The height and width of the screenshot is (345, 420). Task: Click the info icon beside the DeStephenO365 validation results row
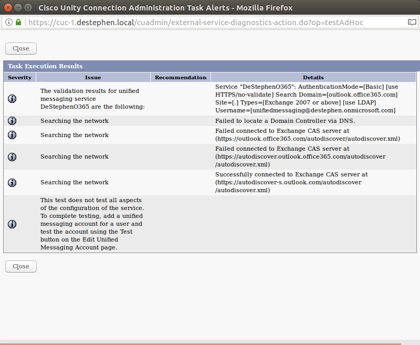(x=12, y=99)
